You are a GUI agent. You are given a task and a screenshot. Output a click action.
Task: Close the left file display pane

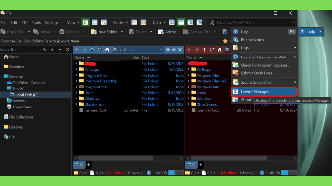click(x=180, y=50)
